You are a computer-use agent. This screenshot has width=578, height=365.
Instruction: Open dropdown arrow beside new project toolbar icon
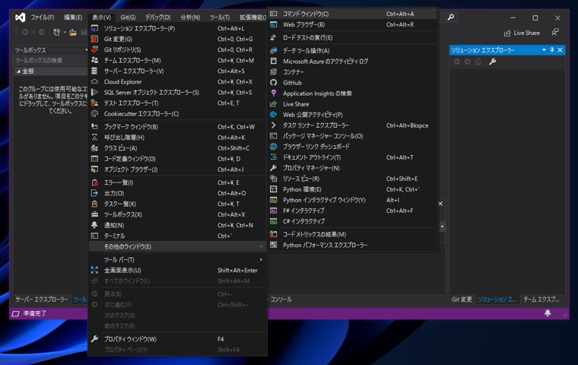point(65,33)
